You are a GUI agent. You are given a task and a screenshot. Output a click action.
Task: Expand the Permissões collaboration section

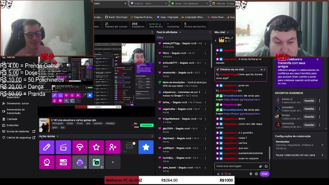click(x=299, y=145)
